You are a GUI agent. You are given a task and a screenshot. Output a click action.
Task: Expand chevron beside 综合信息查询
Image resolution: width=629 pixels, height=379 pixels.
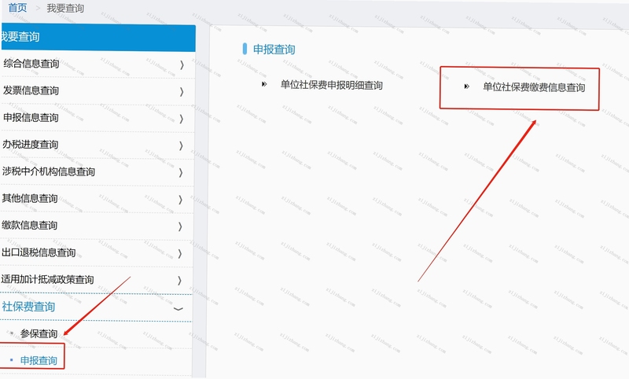182,64
